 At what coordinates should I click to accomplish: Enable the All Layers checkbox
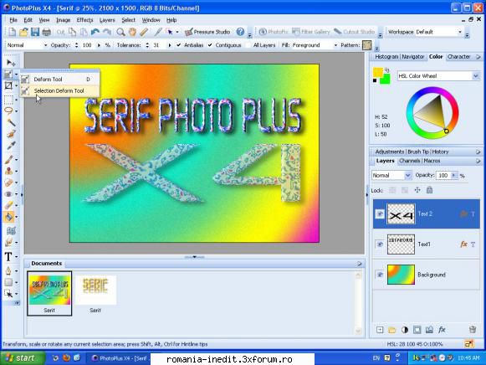248,45
